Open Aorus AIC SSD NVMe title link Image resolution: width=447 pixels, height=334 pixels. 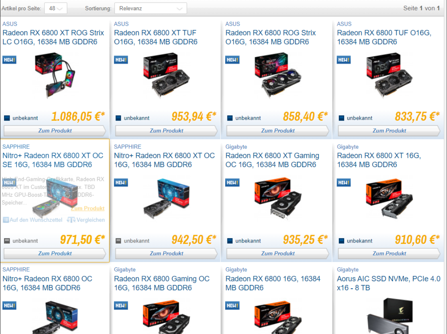click(388, 283)
